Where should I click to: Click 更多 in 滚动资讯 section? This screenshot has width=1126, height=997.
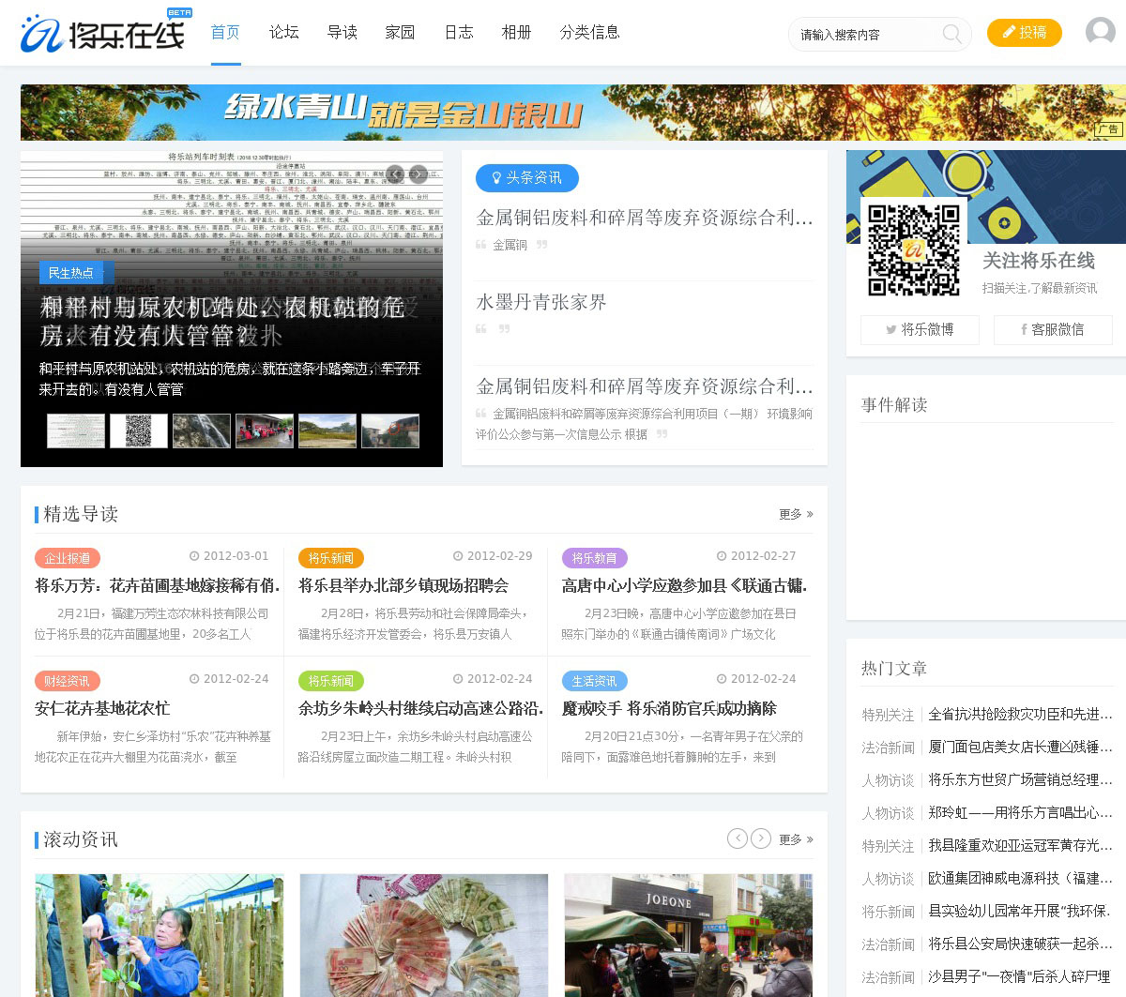(796, 839)
